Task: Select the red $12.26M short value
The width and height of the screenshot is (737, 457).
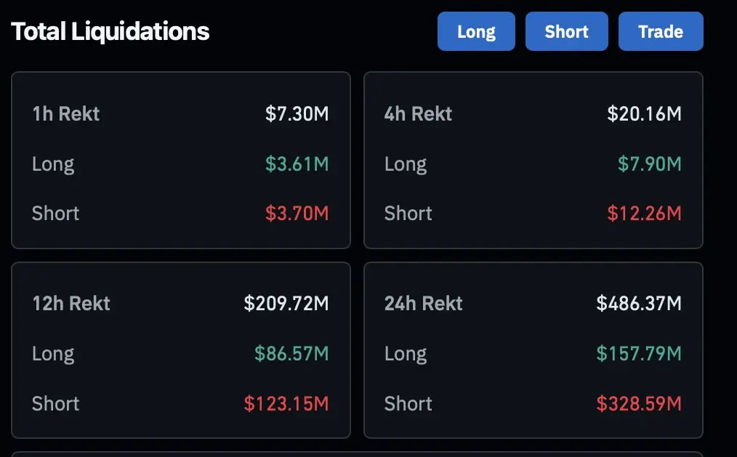Action: 644,214
